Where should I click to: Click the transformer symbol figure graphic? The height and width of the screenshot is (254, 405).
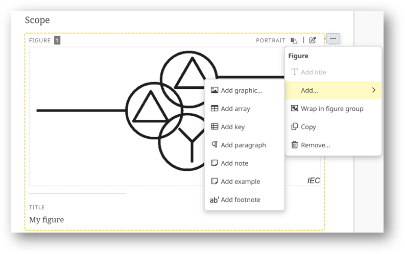coord(175,116)
